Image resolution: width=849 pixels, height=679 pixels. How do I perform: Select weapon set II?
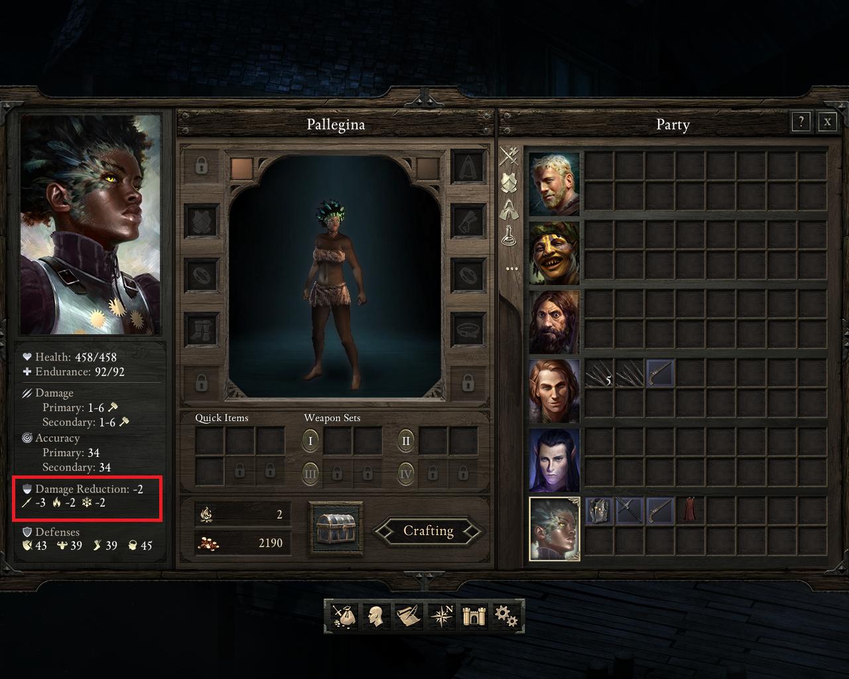[x=406, y=440]
